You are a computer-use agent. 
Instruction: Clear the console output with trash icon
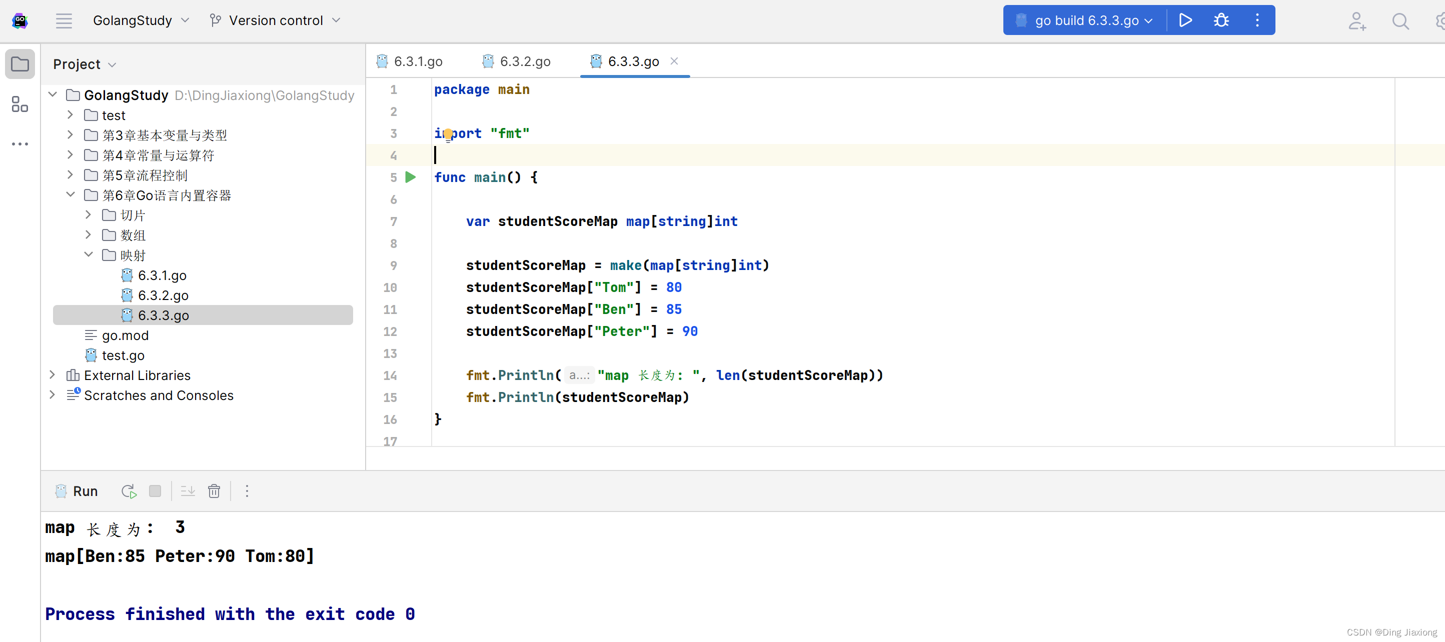214,491
